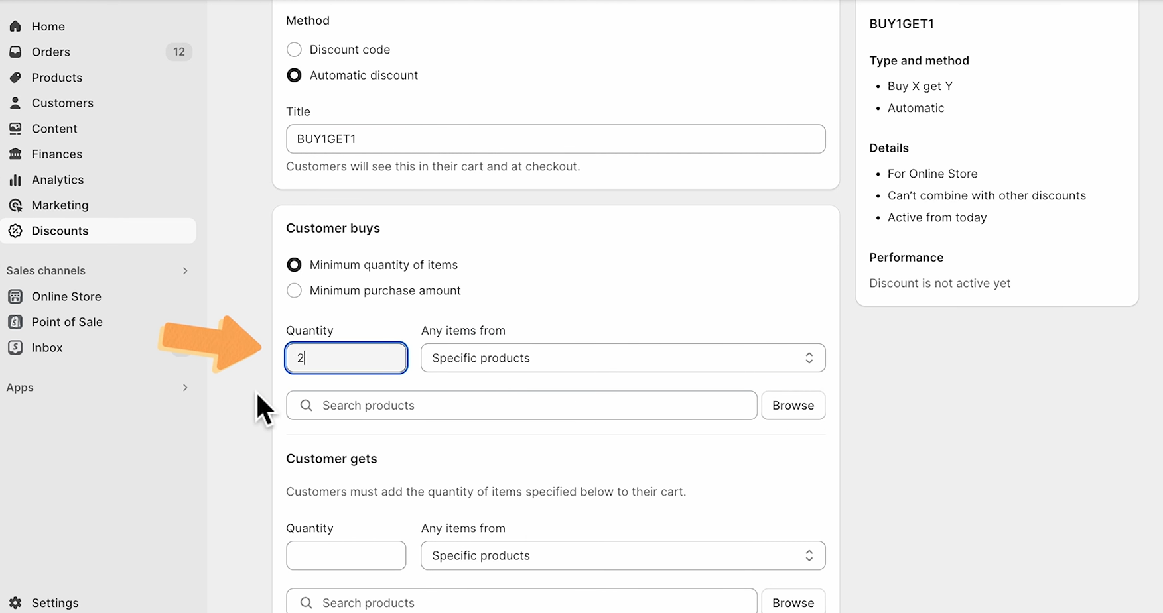The width and height of the screenshot is (1163, 613).
Task: Click the Orders inbox icon
Action: point(15,52)
